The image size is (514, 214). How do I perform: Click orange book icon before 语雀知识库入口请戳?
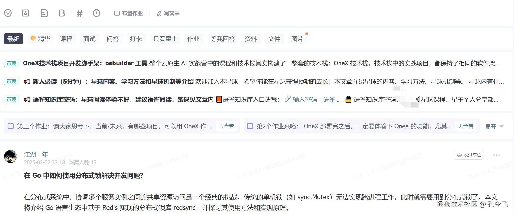click(x=219, y=99)
